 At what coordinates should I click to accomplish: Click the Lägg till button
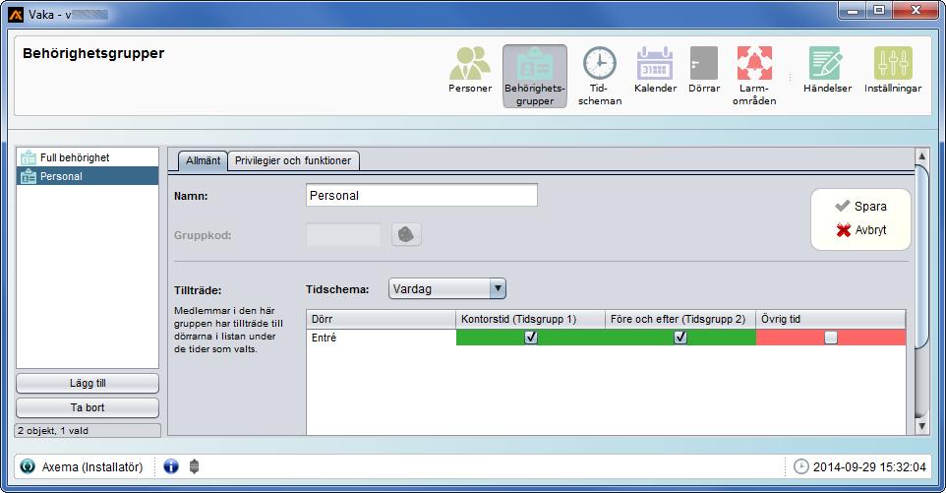88,383
